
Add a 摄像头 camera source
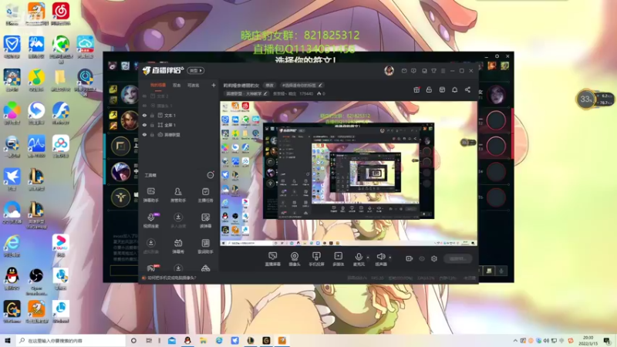click(295, 259)
